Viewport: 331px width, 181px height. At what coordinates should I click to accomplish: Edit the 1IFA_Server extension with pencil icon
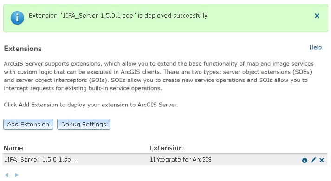click(x=313, y=160)
